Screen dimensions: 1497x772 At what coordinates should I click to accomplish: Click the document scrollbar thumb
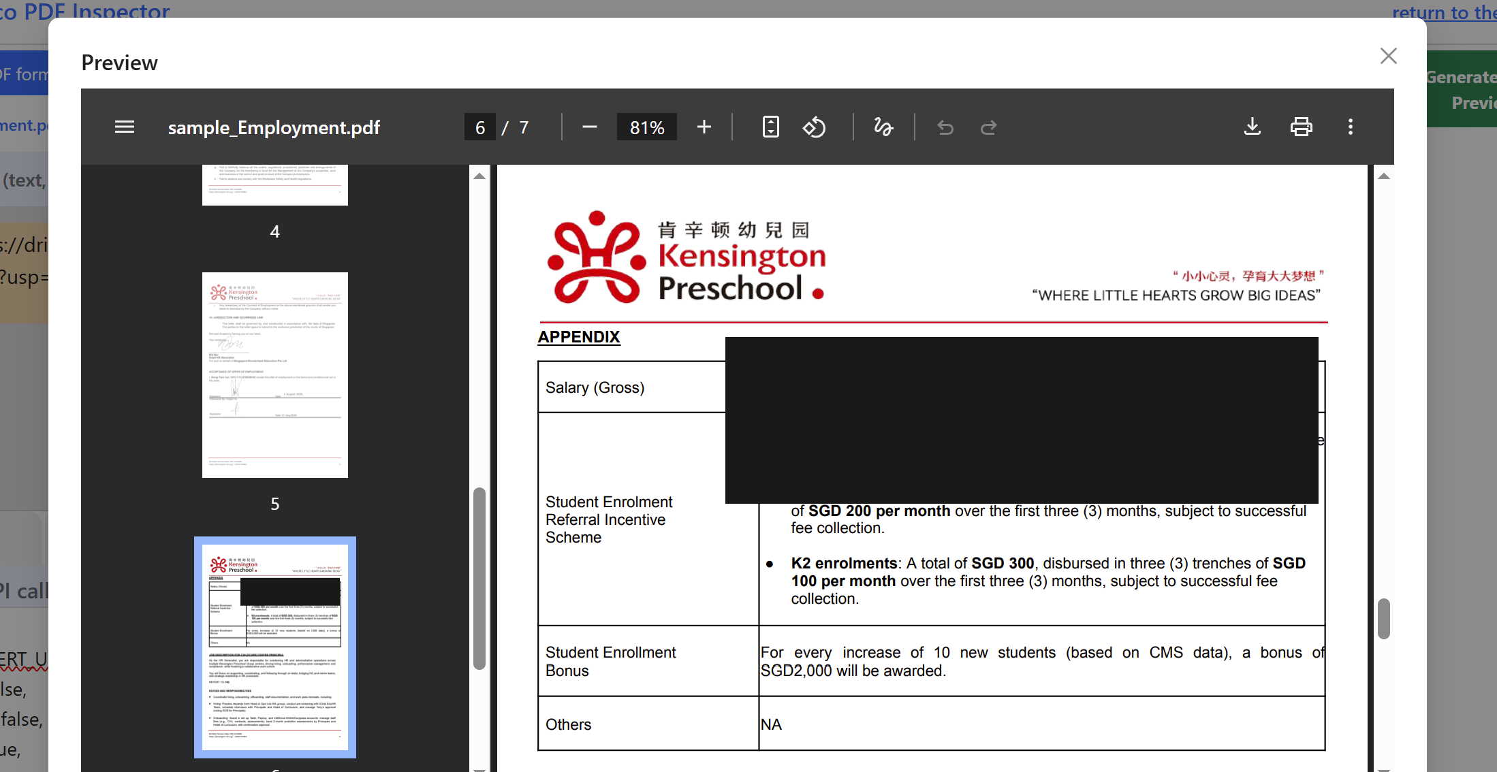pos(1383,618)
